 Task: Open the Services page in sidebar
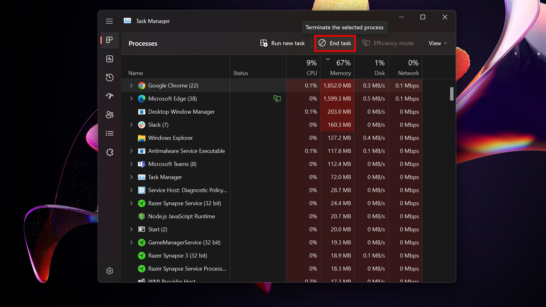coord(110,152)
